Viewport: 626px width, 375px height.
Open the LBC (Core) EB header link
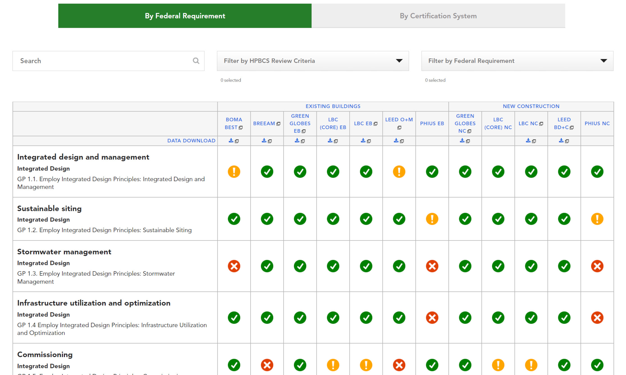point(333,123)
